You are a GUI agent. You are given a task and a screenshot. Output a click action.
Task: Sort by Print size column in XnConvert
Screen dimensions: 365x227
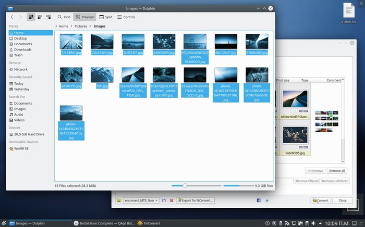pos(288,80)
